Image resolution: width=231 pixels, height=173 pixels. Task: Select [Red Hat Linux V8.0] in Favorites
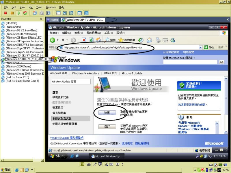pyautogui.click(x=17, y=77)
